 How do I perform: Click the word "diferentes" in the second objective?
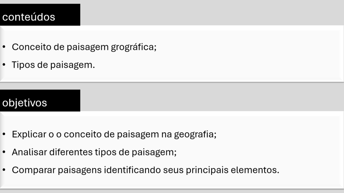click(x=73, y=152)
